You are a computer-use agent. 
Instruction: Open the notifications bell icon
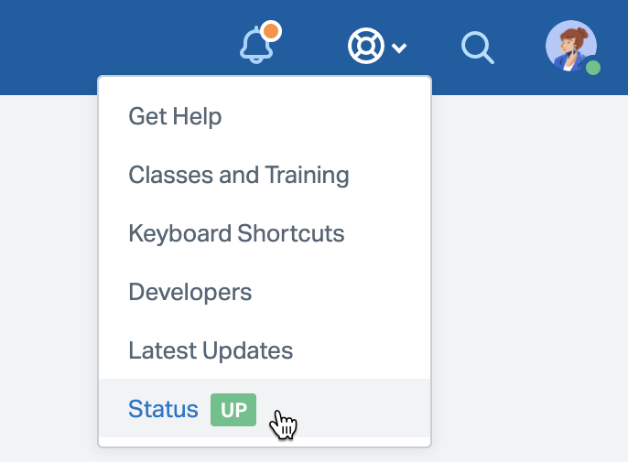pyautogui.click(x=256, y=46)
